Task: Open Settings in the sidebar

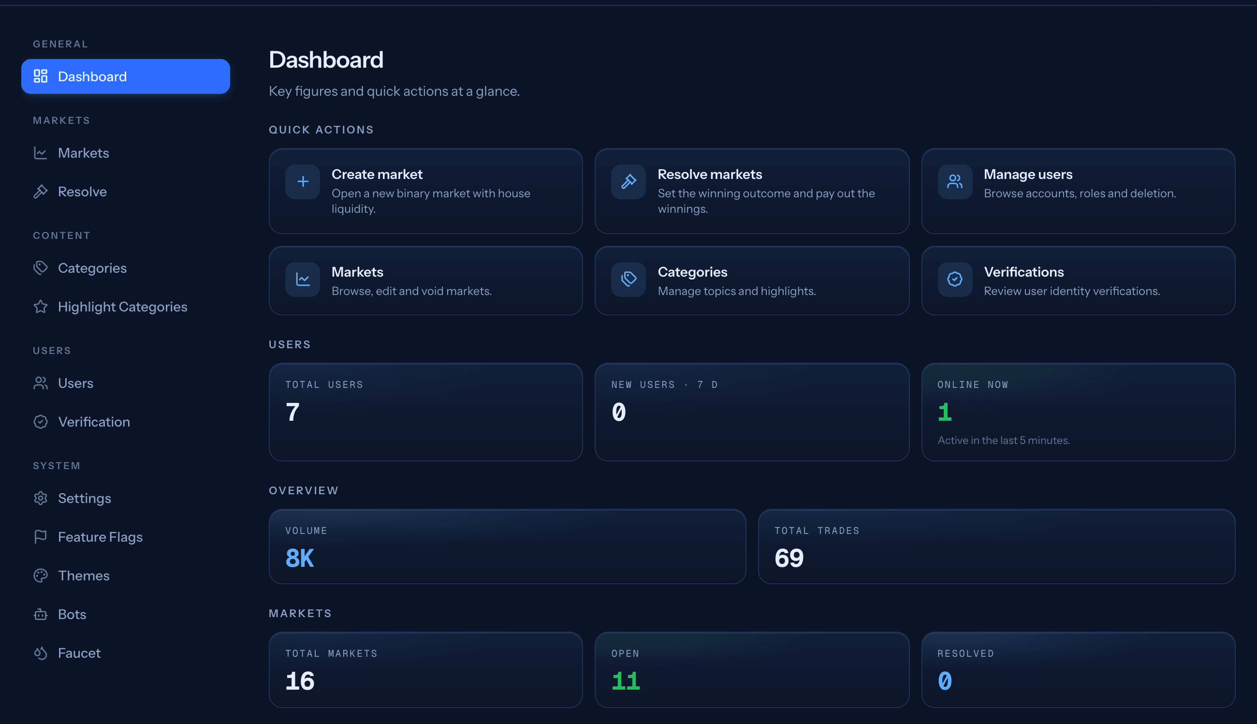Action: [125, 498]
